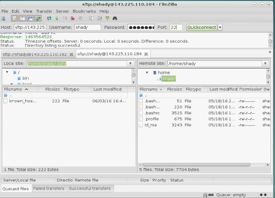Click the Remote site path field

click(215, 64)
